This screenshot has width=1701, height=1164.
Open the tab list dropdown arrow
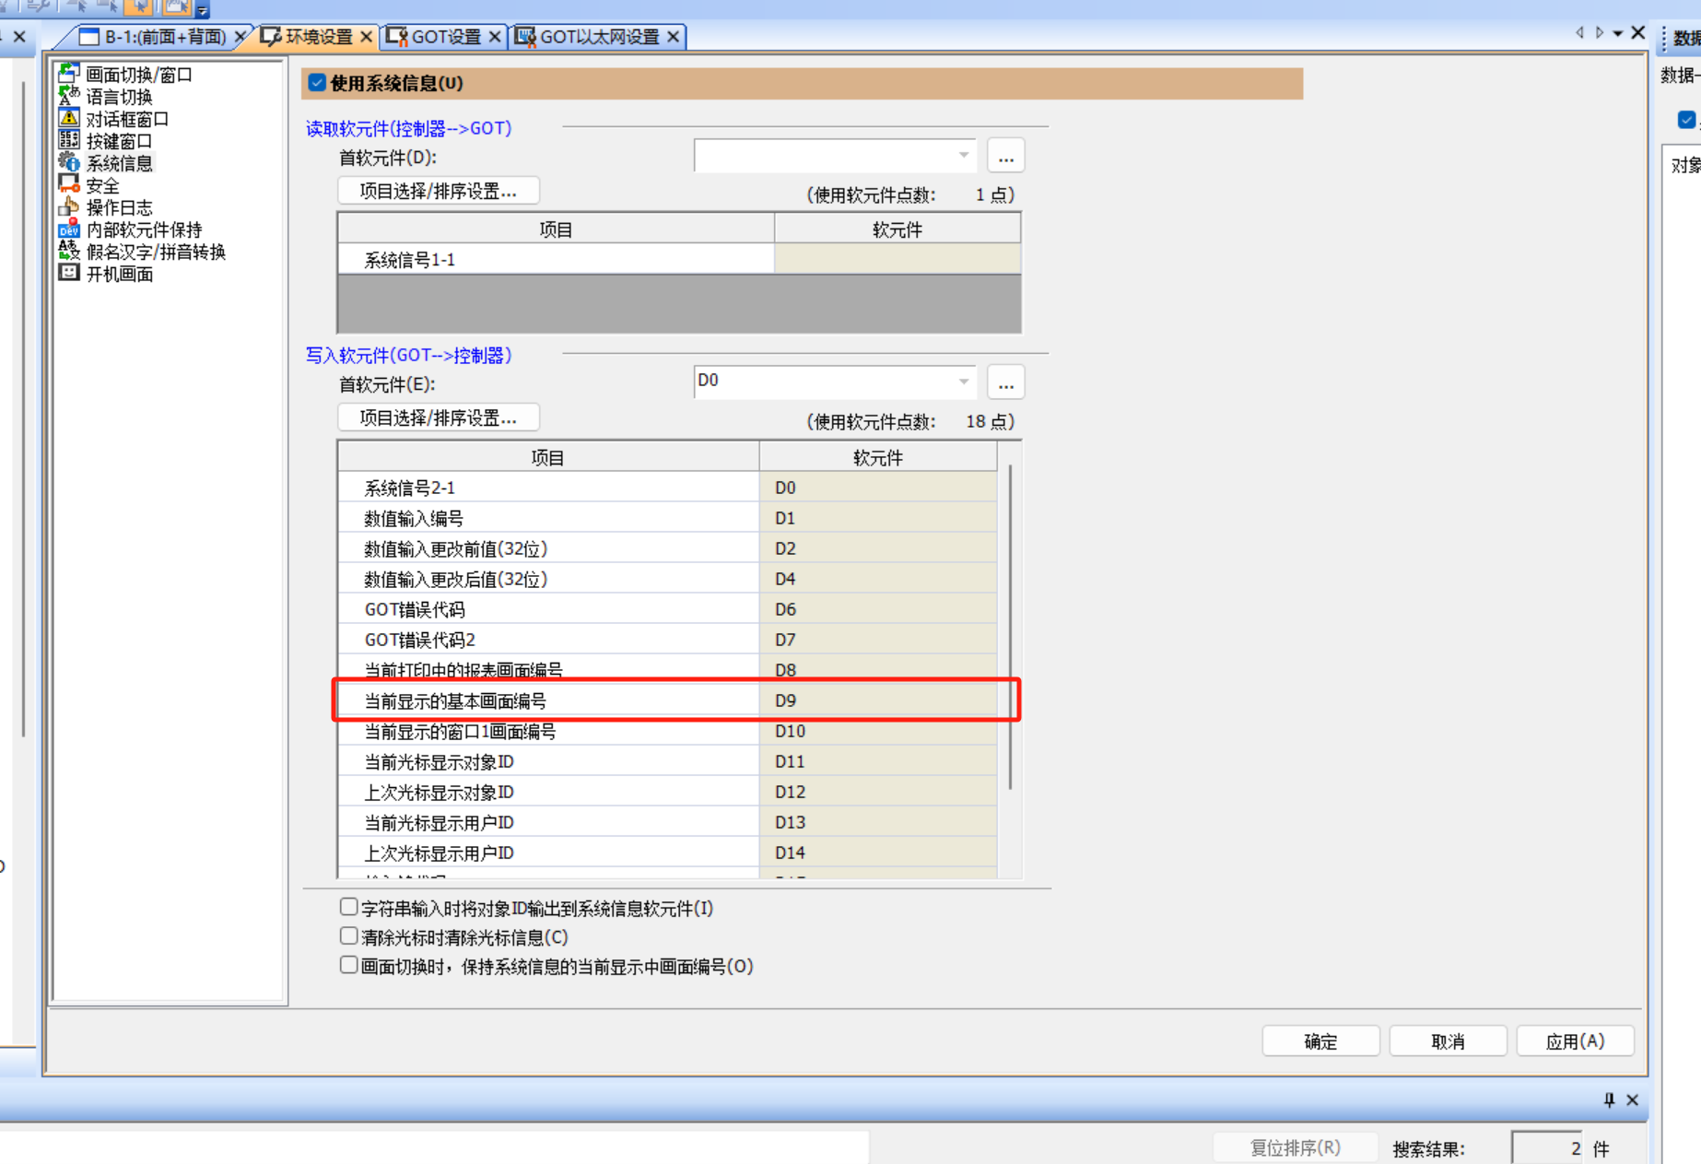(1617, 34)
